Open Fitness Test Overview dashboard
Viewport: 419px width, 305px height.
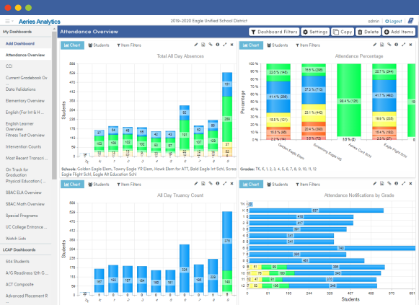click(25, 135)
